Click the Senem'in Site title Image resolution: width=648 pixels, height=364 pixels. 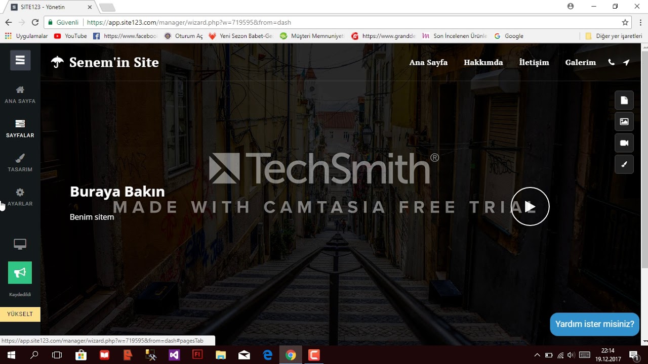click(x=114, y=62)
